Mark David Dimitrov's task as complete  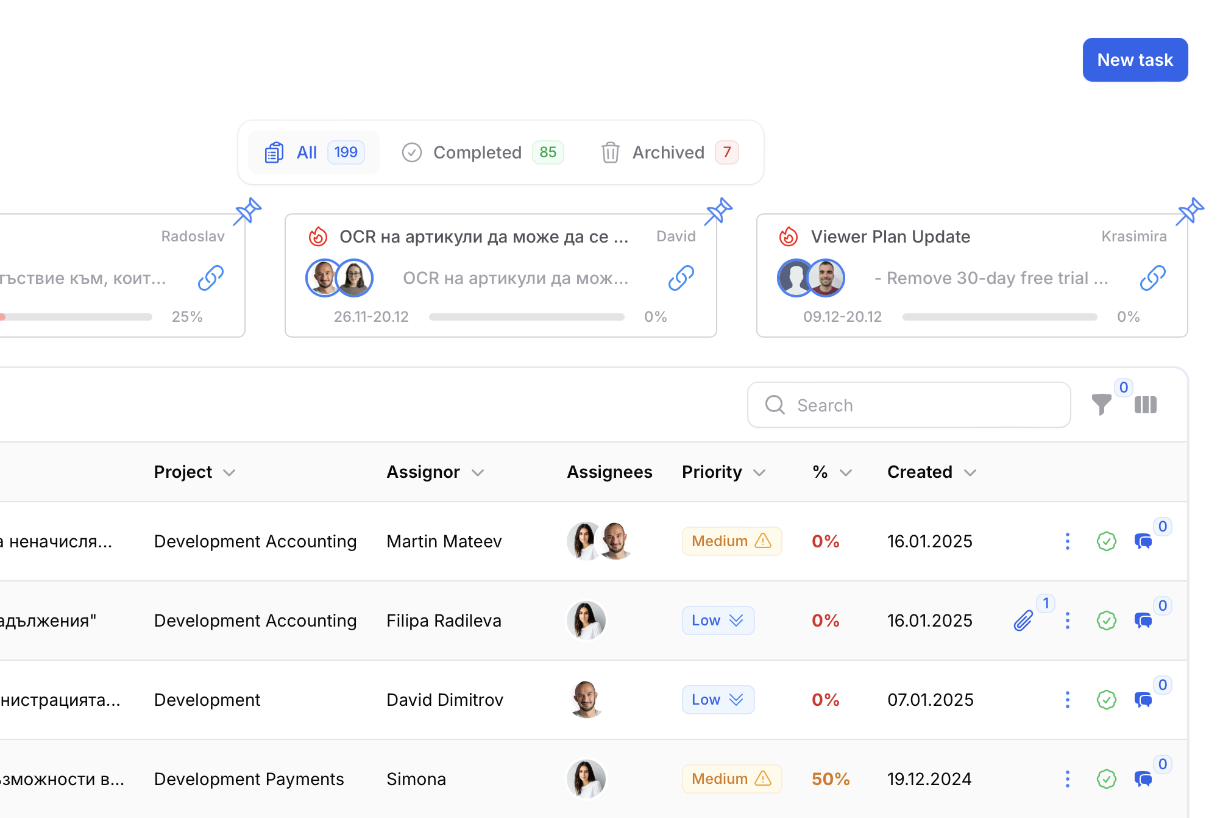1106,700
